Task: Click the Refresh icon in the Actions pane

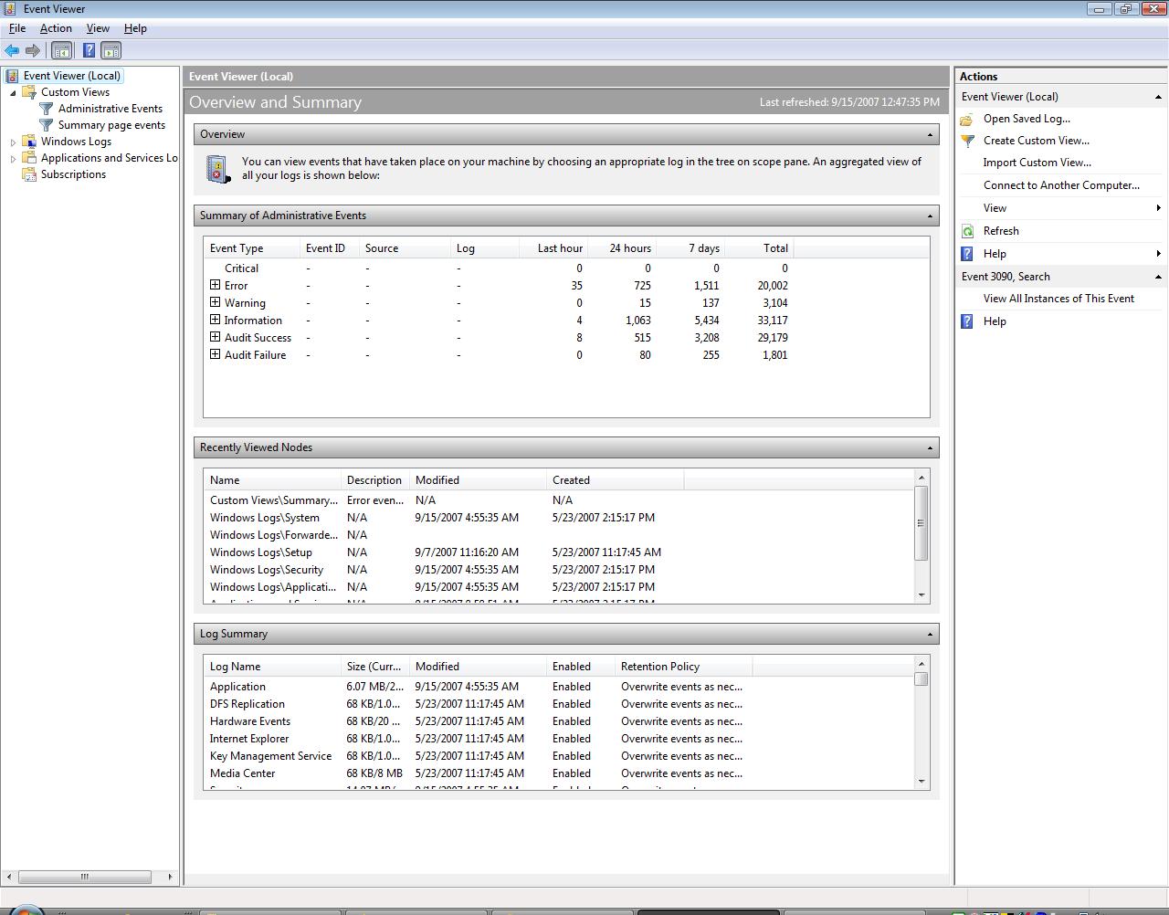Action: pos(968,230)
